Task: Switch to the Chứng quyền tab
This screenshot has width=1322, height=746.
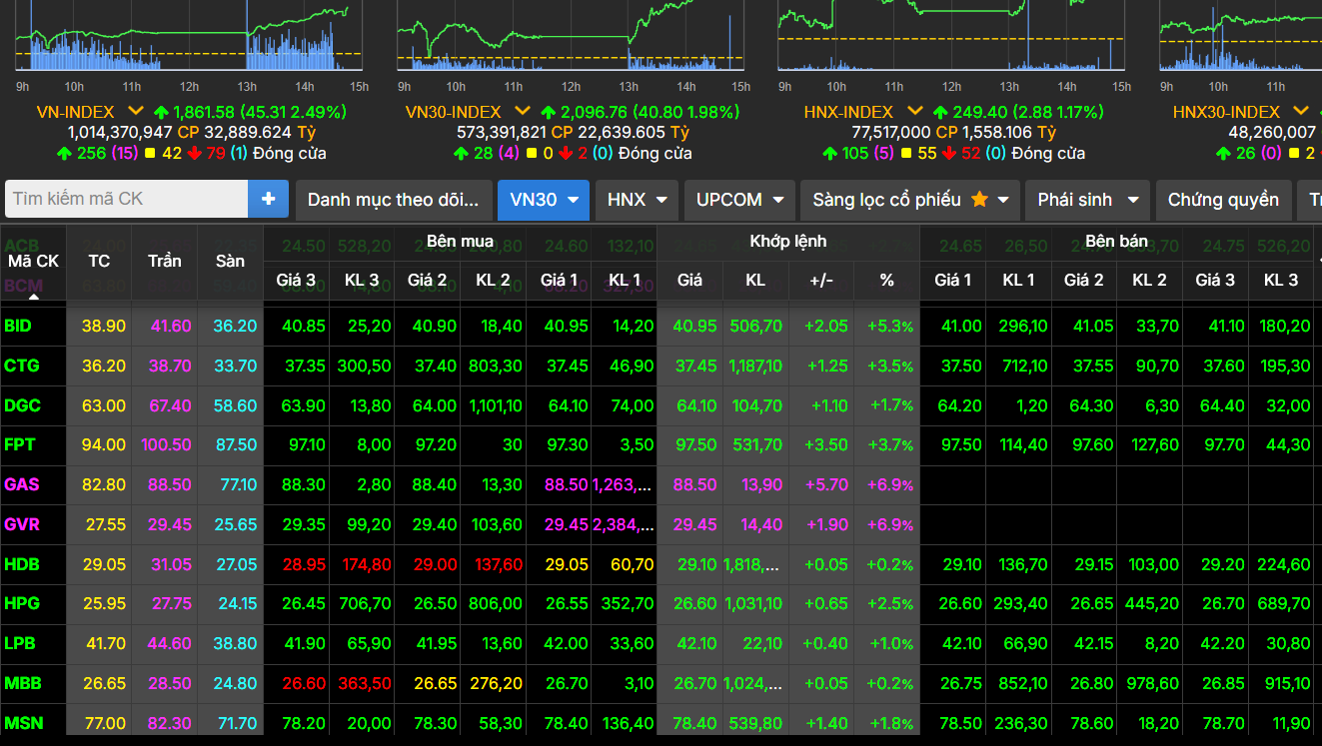Action: 1222,200
